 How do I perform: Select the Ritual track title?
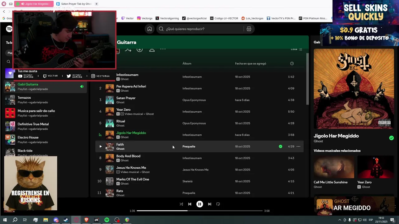(x=121, y=121)
